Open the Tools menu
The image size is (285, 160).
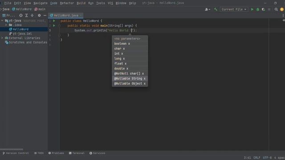point(101,3)
